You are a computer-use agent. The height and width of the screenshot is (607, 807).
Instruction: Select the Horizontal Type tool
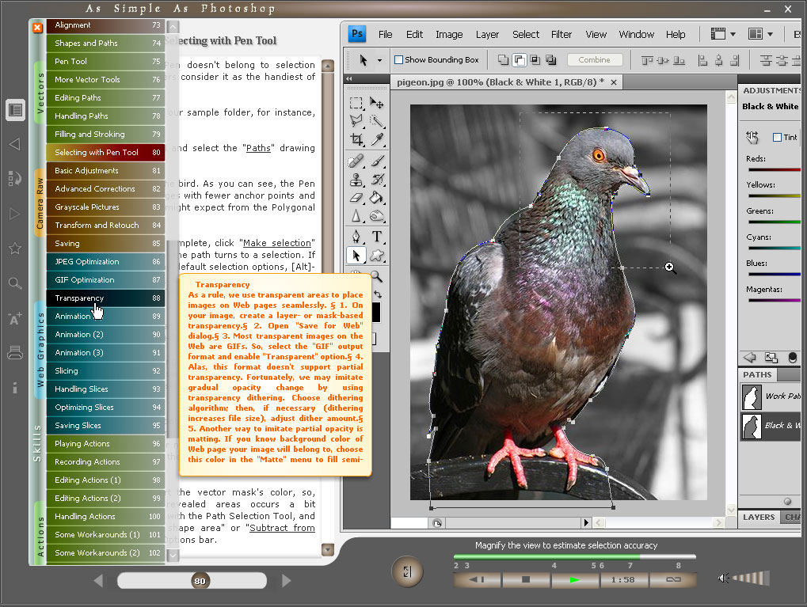(x=377, y=236)
